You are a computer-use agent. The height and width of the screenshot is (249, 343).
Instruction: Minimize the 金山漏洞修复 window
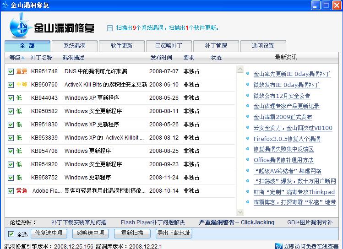click(316, 5)
